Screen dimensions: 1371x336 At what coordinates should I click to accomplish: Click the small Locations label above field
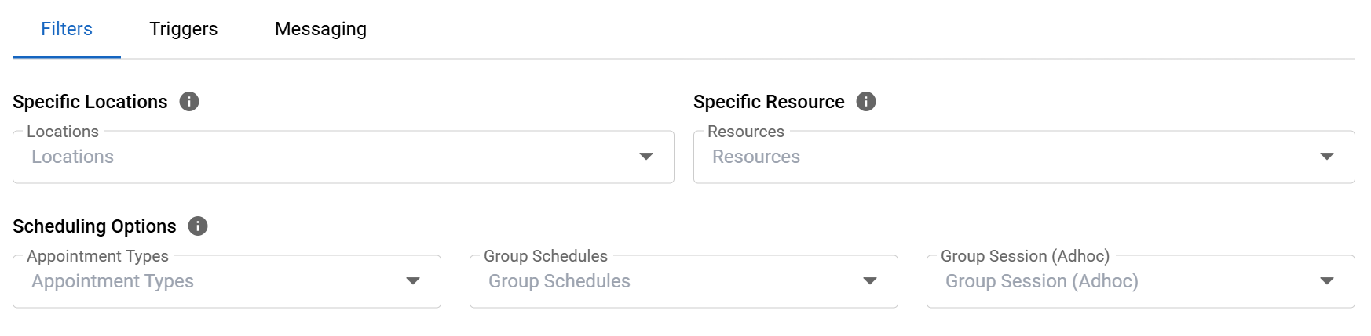click(x=63, y=132)
